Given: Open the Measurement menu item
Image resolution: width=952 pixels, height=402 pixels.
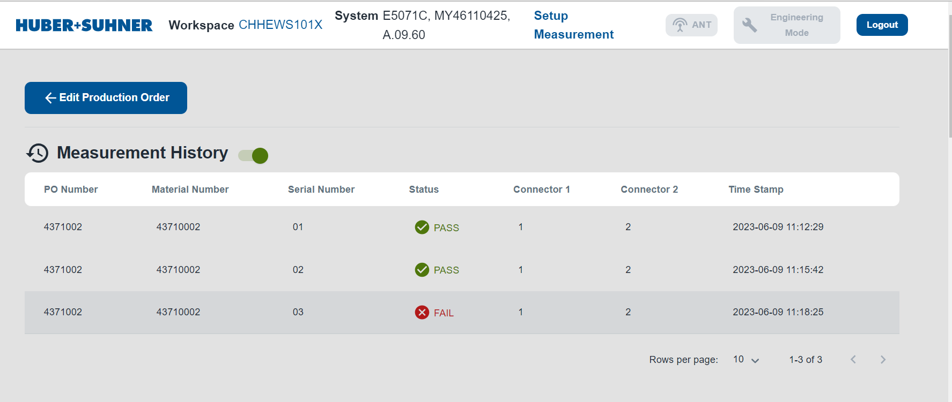Looking at the screenshot, I should coord(573,35).
